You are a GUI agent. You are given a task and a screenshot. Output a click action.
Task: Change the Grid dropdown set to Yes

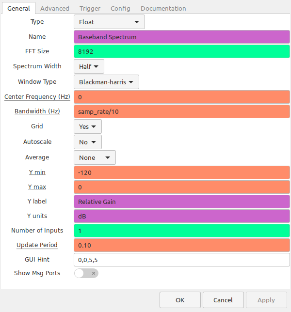pos(88,126)
